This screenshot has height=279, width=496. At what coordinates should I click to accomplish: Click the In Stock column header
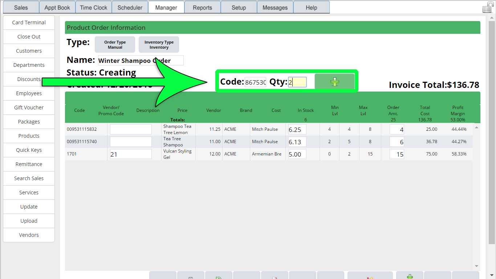[x=306, y=110]
